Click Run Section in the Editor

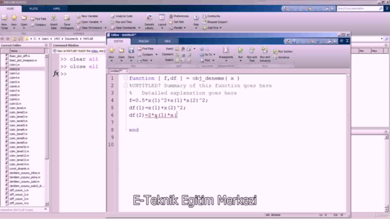[283, 51]
